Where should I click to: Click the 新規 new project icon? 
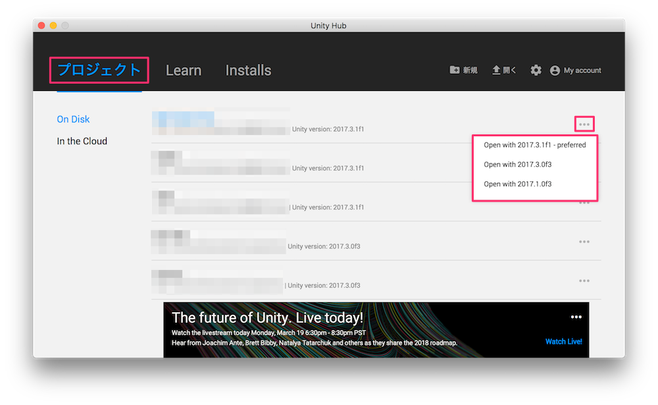click(x=455, y=70)
